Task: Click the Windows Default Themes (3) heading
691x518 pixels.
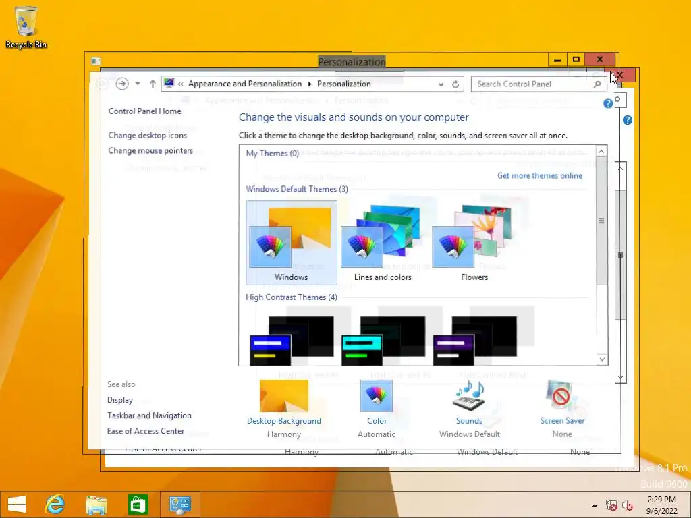Action: (x=297, y=189)
